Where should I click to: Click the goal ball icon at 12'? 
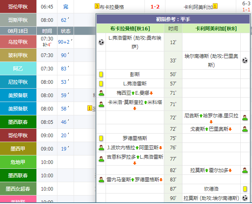[x=101, y=42]
